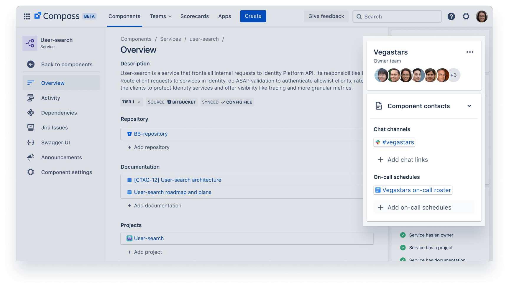Click inside the Search field
Viewport: 509px width, 288px height.
[397, 17]
